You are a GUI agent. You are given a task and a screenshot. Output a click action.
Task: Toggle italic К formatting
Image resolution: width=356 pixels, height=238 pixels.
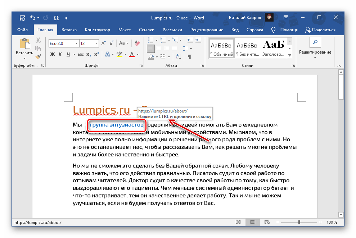60,54
